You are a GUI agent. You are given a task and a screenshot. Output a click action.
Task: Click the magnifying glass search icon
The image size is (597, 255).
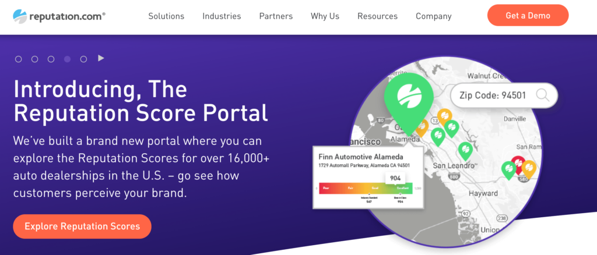tap(543, 95)
